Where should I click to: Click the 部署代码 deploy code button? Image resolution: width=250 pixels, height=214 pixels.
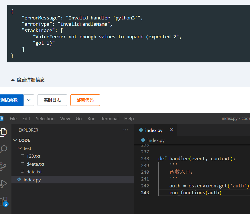85,100
